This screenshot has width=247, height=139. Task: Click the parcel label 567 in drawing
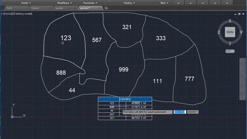97,40
